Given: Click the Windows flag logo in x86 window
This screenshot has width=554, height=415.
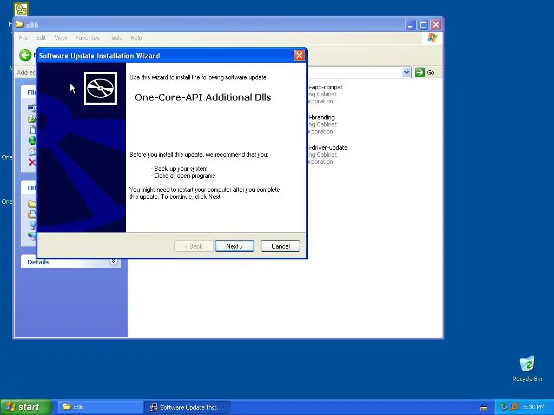Looking at the screenshot, I should click(x=432, y=38).
